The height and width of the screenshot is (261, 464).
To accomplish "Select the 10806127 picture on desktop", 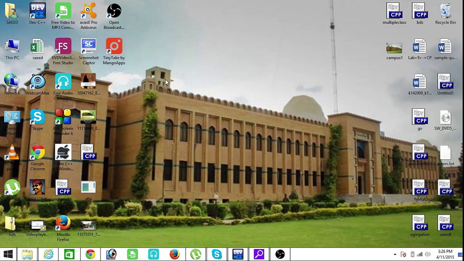I will tap(37, 191).
